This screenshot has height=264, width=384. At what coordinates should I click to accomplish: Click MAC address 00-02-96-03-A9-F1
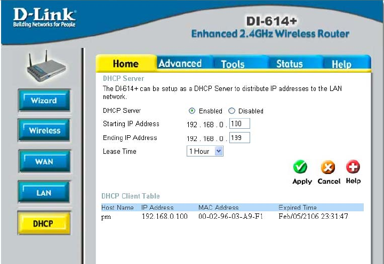click(231, 216)
